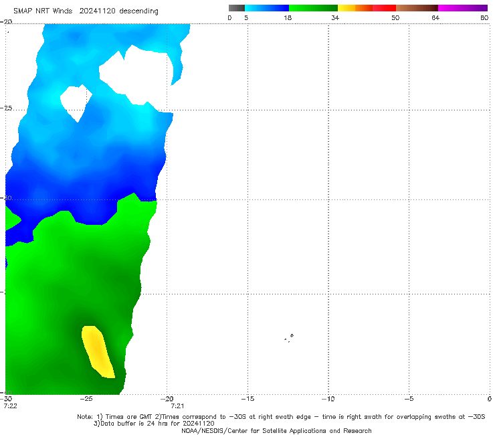Click the title text 'SMAP NRT Winds 20241120 descending'

[86, 11]
